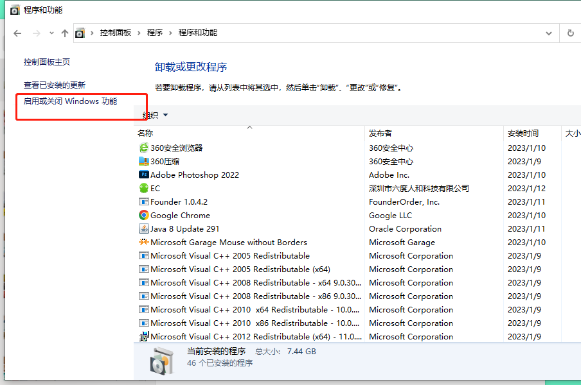Select the Adobe Photoshop 2022 name
The image size is (581, 385).
pos(195,175)
